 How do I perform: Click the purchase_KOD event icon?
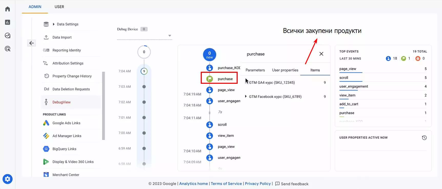[210, 68]
